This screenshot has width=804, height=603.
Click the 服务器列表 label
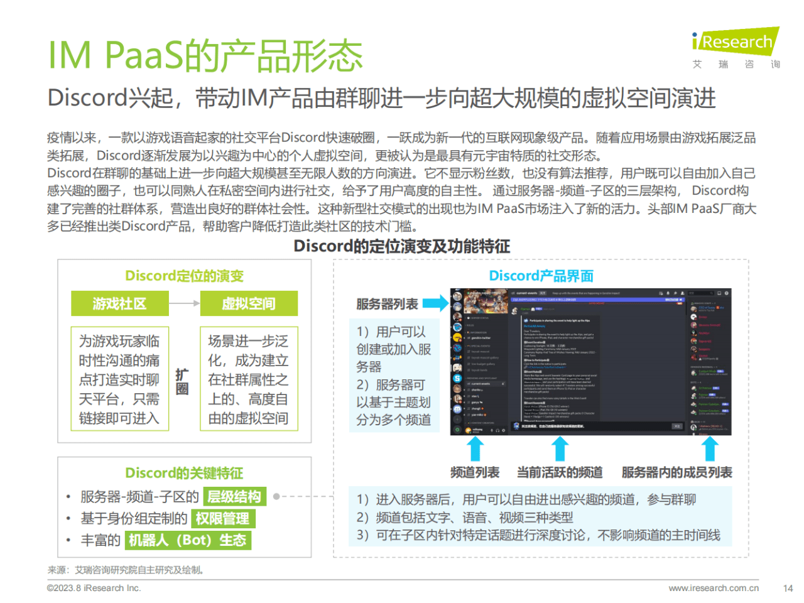387,304
